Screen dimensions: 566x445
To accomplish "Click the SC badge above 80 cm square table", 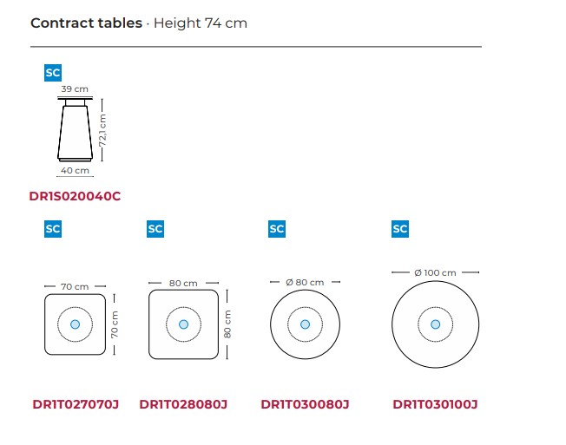I will [155, 229].
